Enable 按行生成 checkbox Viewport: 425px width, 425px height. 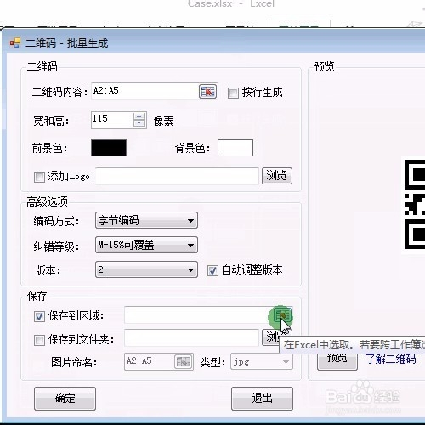click(233, 93)
